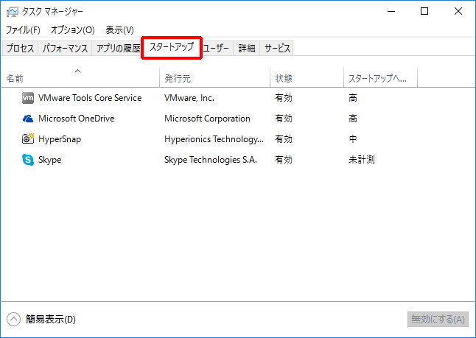Select the Microsoft OneDrive entry name
476x338 pixels.
(x=77, y=119)
